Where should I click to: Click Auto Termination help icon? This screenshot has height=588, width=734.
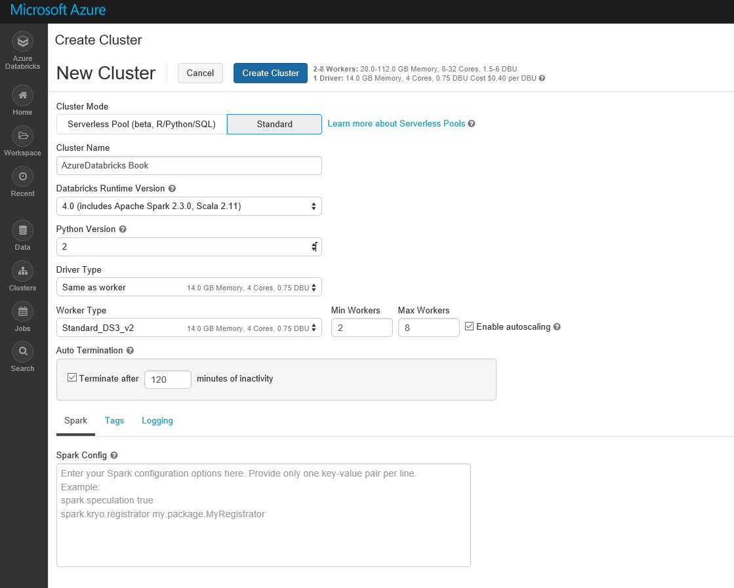point(130,350)
